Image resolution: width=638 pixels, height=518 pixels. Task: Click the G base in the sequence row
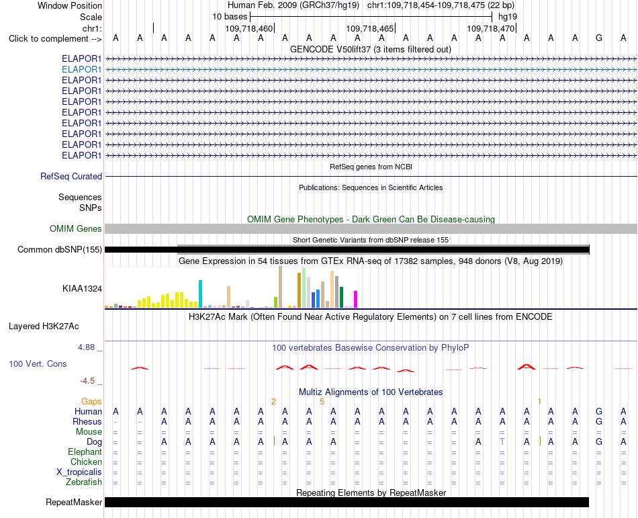click(599, 38)
